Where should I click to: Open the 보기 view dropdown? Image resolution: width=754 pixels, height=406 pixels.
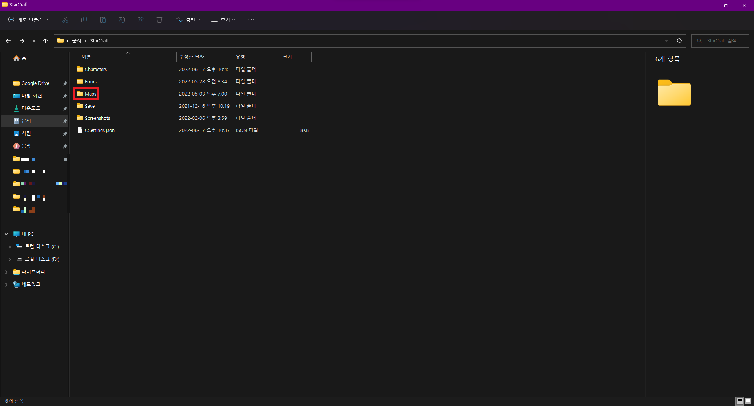coord(223,20)
